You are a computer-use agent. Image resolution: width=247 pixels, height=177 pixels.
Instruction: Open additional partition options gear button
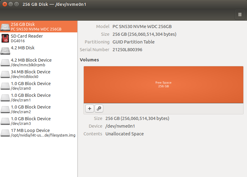[x=99, y=109]
